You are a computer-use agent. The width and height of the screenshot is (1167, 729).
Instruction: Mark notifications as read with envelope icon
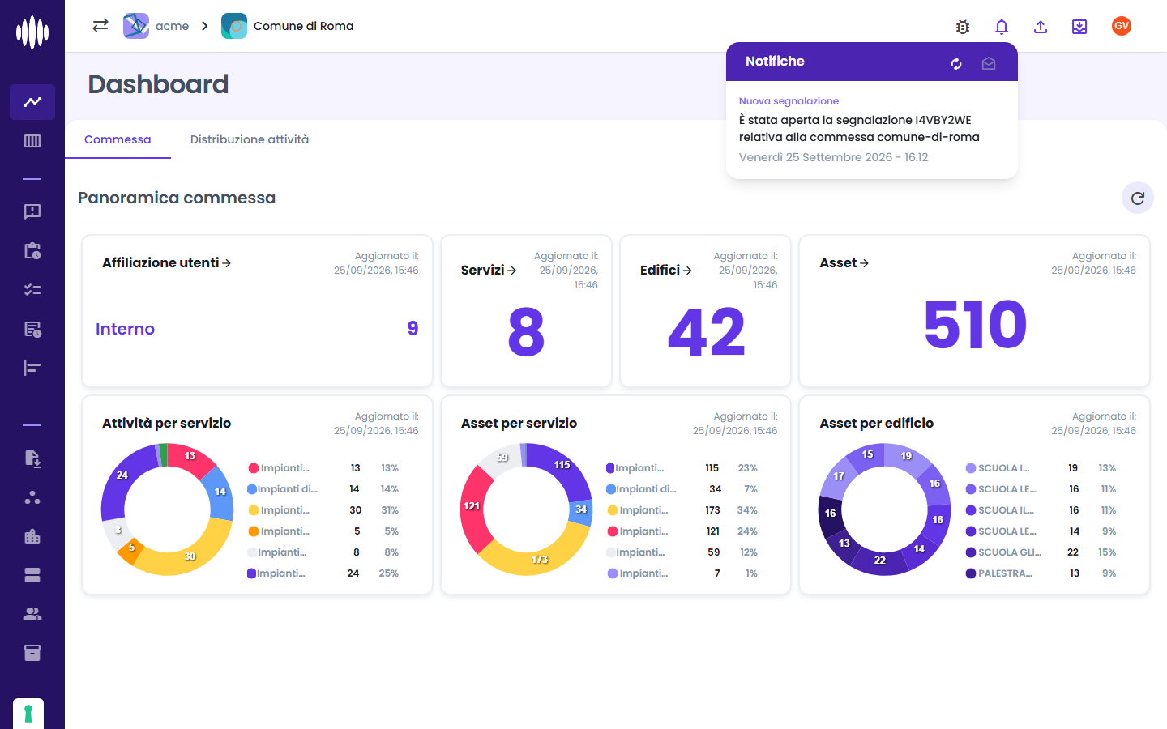(989, 63)
